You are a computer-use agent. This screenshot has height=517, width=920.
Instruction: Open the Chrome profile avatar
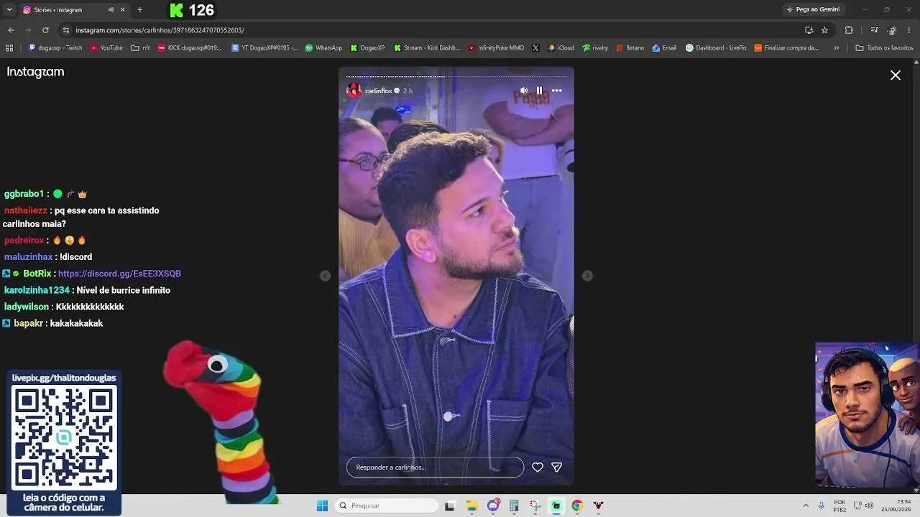coord(892,30)
